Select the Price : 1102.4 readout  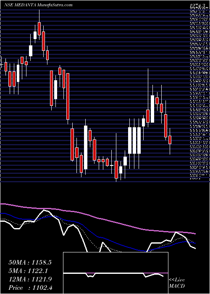(x=30, y=287)
